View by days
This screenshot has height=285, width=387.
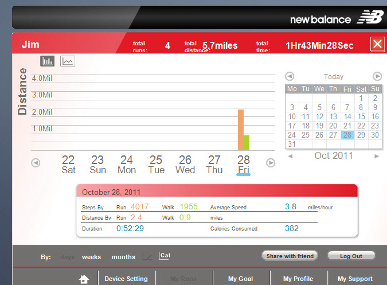(67, 257)
